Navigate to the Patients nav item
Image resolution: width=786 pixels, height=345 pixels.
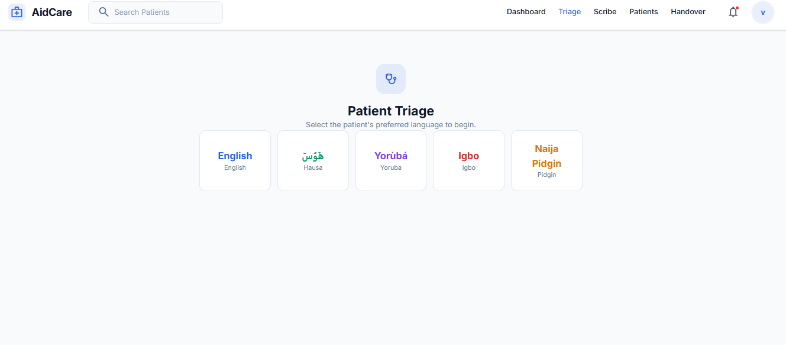coord(643,12)
